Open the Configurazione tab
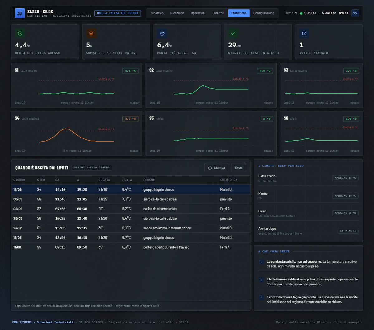Image resolution: width=374 pixels, height=330 pixels. [264, 13]
